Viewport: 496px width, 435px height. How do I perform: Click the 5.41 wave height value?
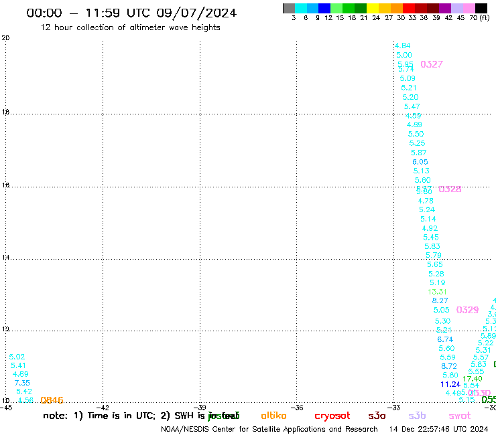[x=18, y=366]
